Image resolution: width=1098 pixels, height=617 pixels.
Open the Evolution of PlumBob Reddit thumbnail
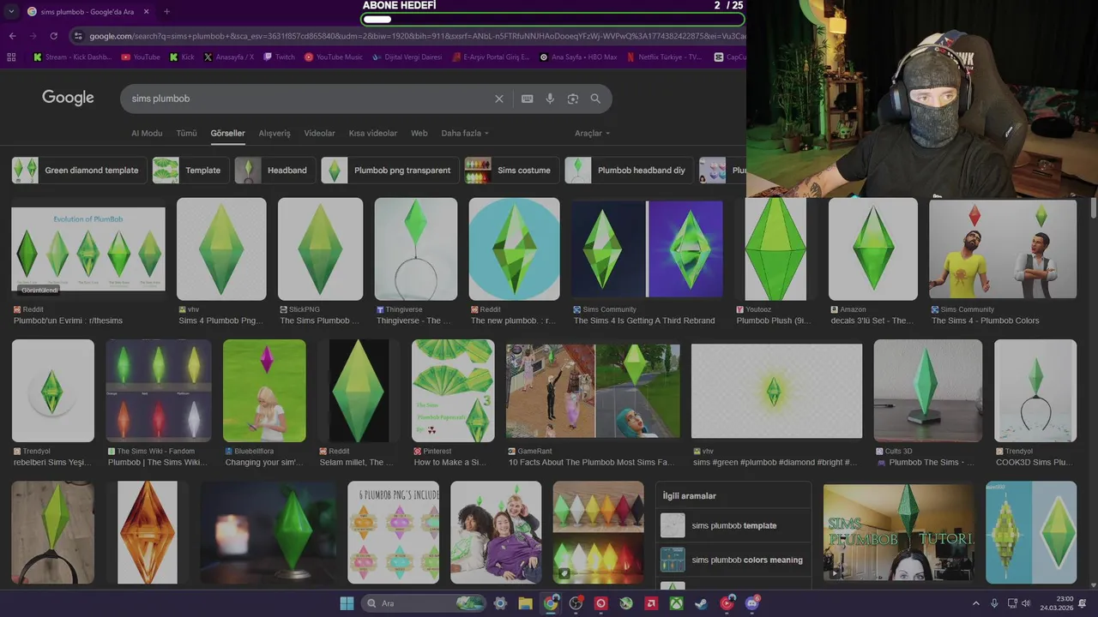point(88,249)
